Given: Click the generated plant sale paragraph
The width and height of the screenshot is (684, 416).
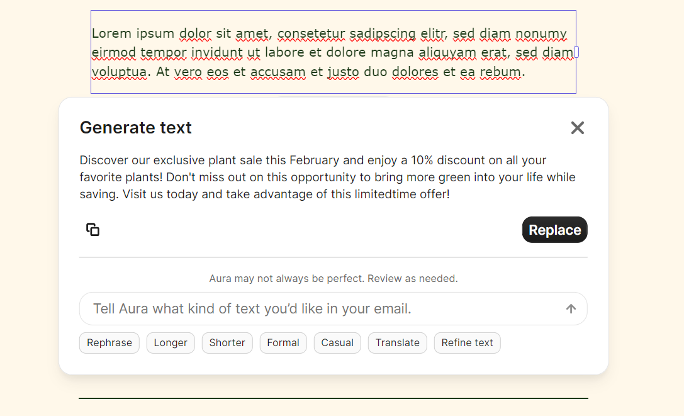Looking at the screenshot, I should [x=327, y=177].
